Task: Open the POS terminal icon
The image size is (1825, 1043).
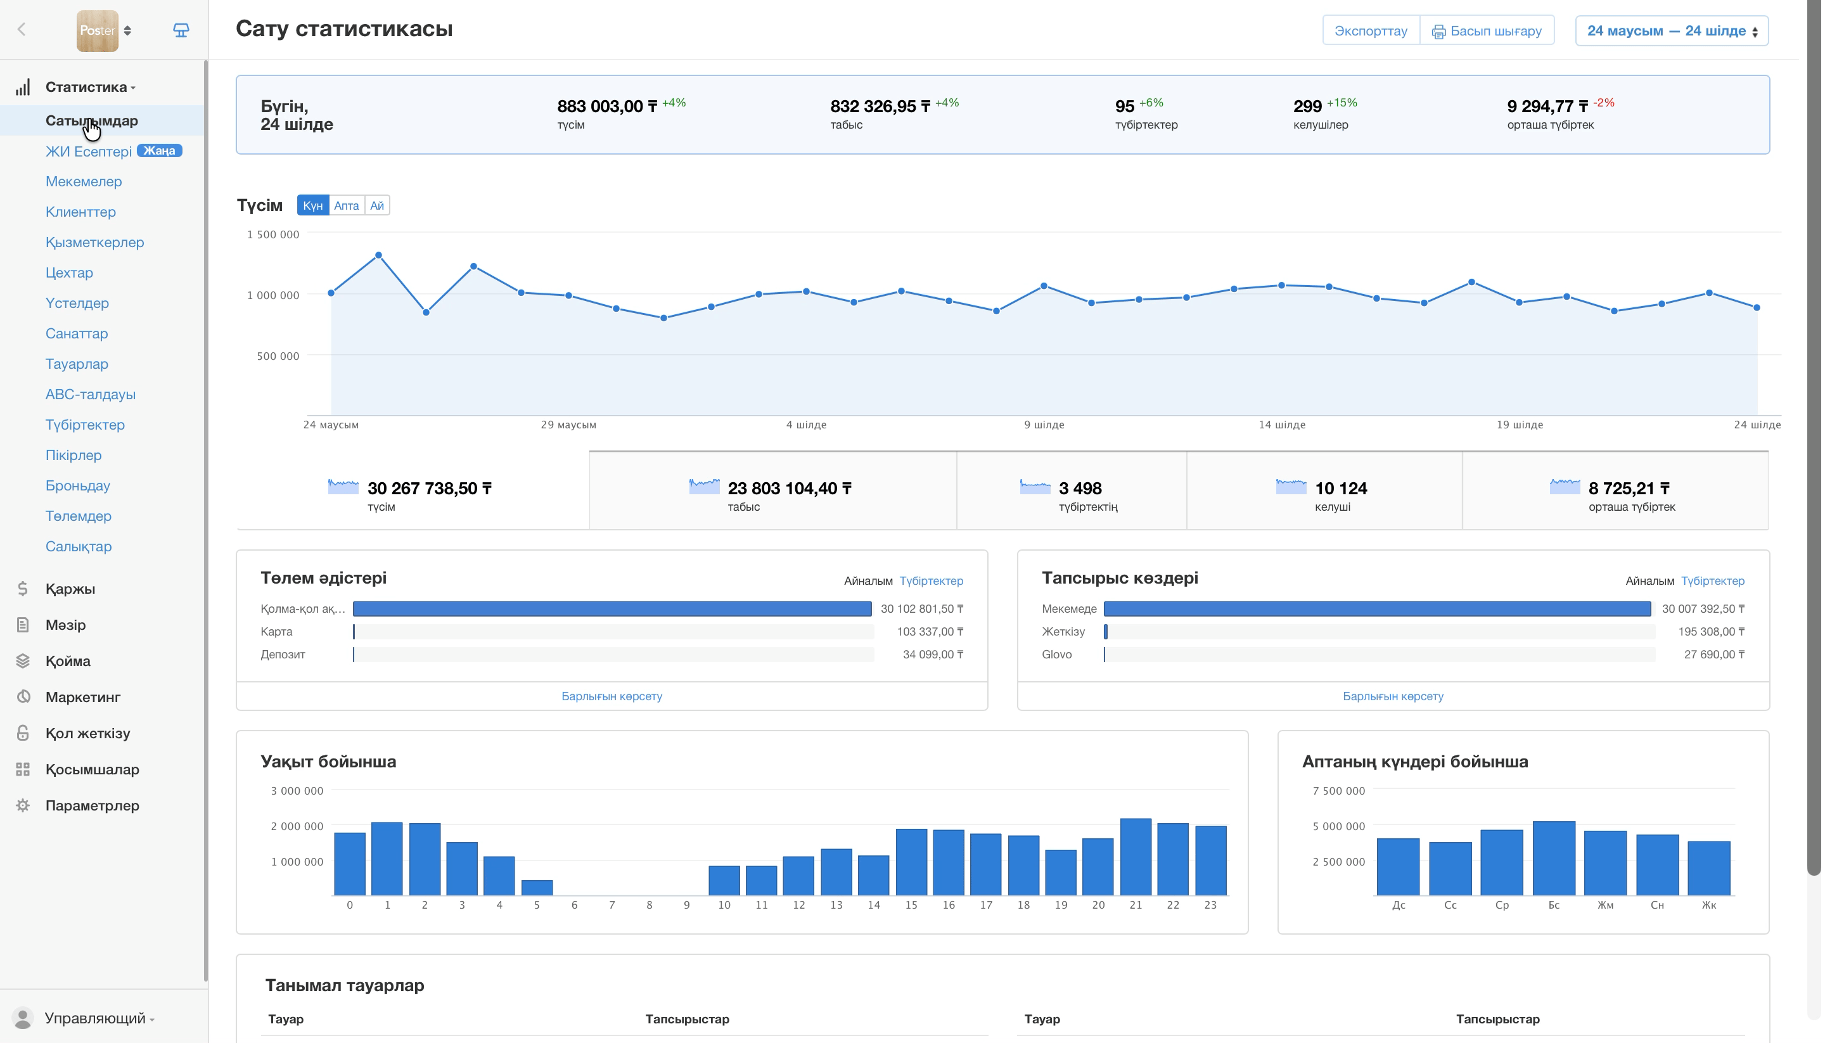Action: point(181,30)
